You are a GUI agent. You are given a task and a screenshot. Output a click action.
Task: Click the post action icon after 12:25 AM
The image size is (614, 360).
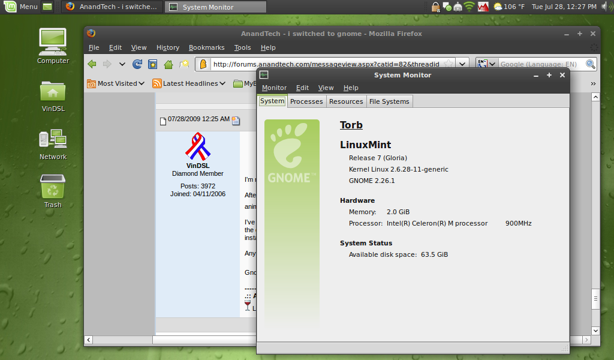[236, 121]
